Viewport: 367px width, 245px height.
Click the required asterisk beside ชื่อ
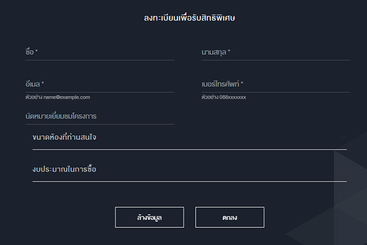(37, 53)
